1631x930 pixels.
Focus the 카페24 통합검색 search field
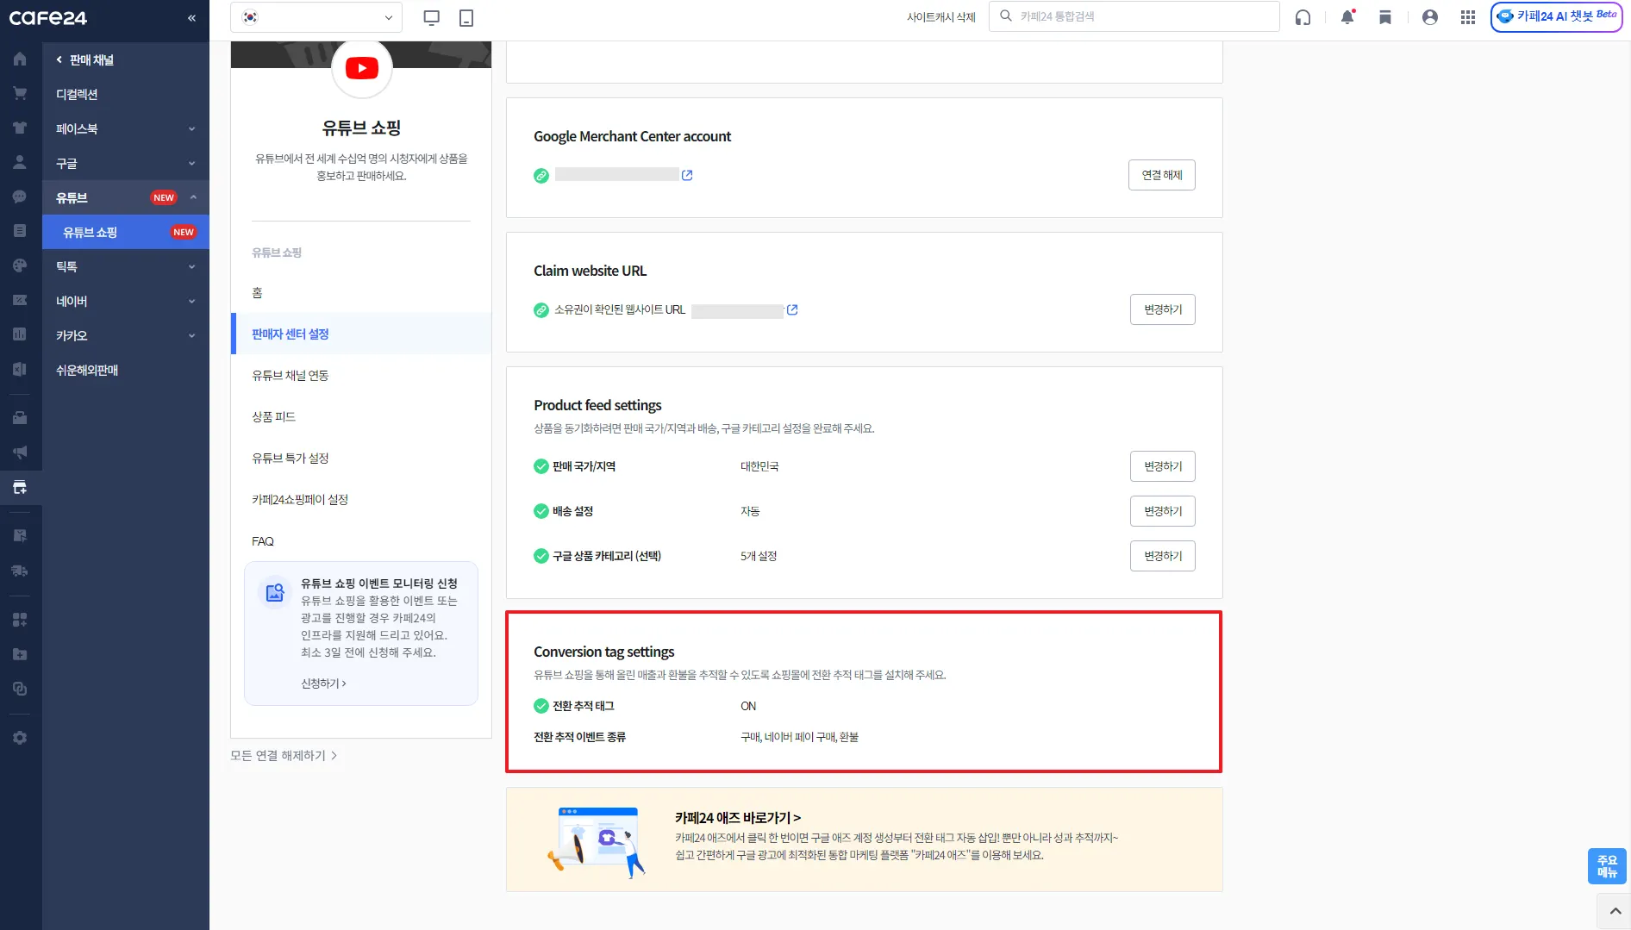point(1134,16)
